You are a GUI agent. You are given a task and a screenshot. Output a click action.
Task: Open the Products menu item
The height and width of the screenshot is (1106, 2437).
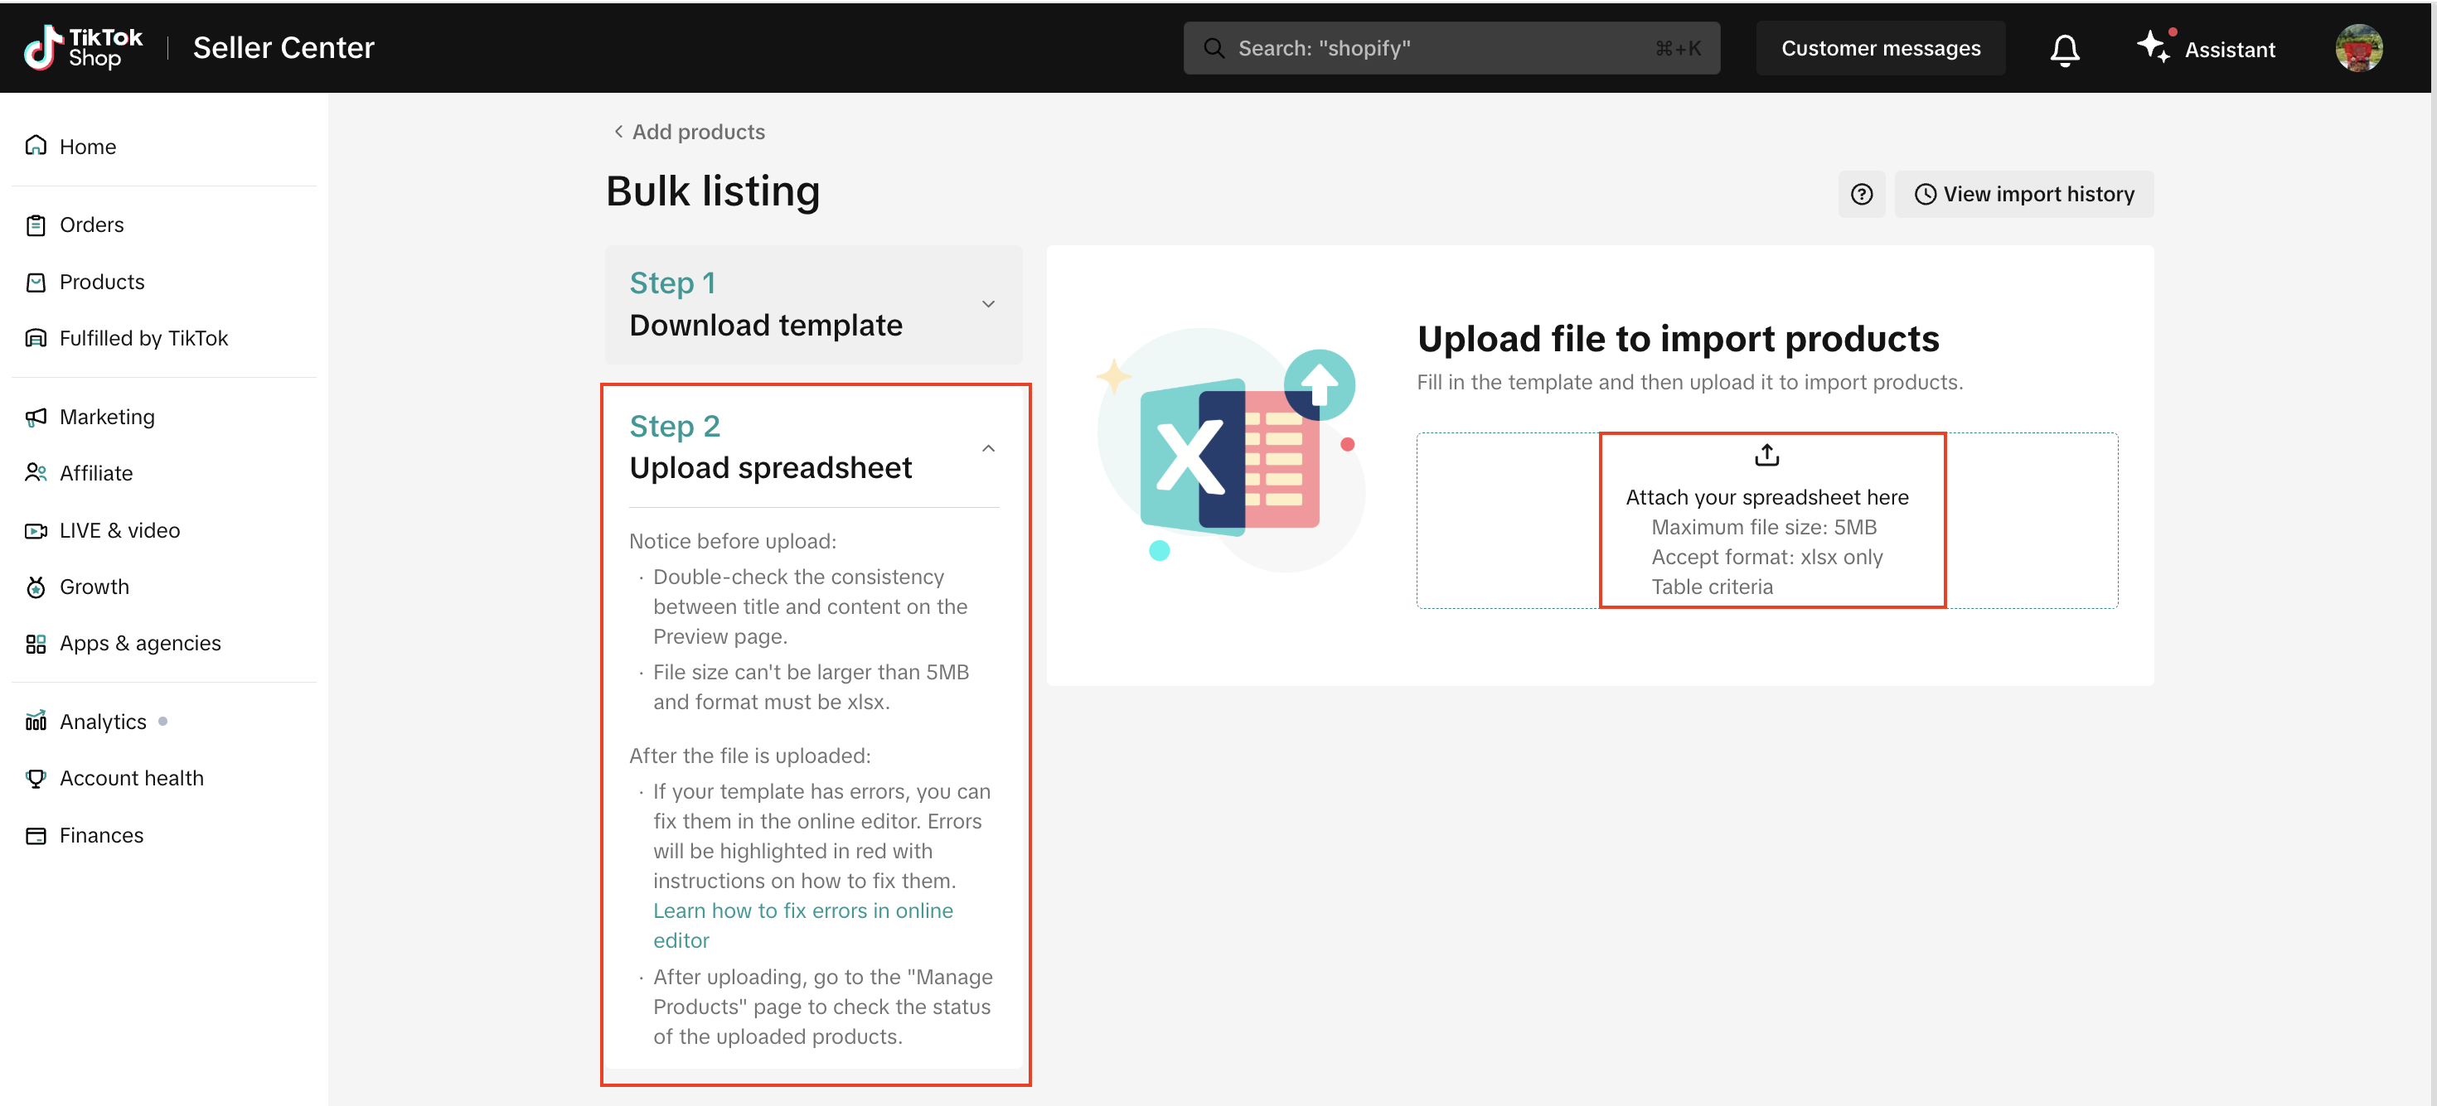coord(101,282)
